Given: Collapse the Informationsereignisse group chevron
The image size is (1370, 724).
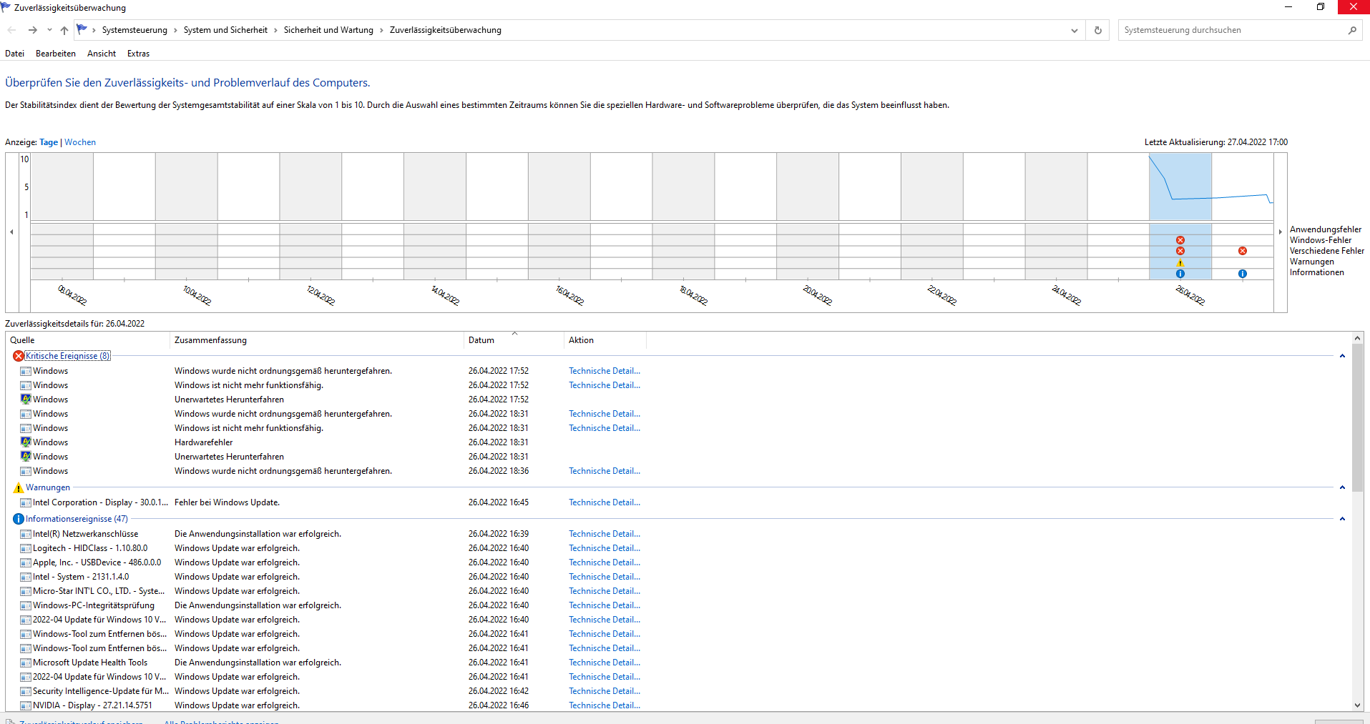Looking at the screenshot, I should click(x=1342, y=519).
